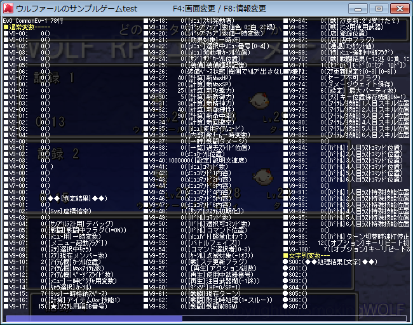Click V9-54 コマンド選択者 row
The width and height of the screenshot is (413, 325).
coord(197,249)
